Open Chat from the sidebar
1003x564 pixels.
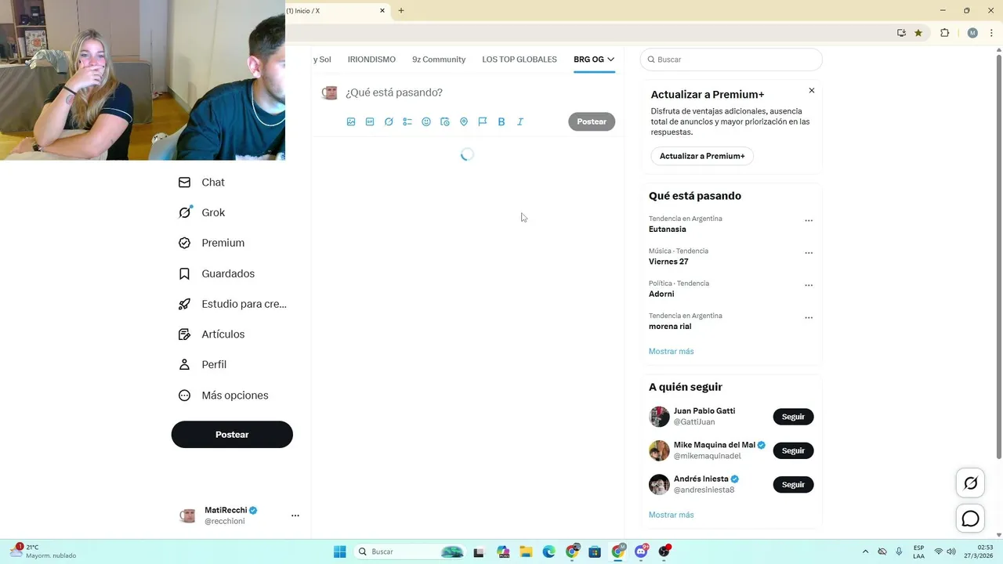point(202,182)
